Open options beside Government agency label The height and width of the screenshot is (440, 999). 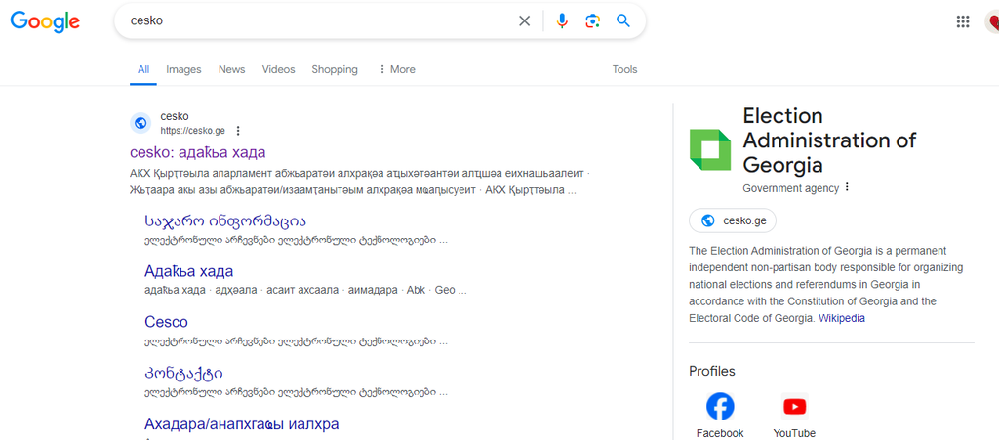tap(847, 187)
